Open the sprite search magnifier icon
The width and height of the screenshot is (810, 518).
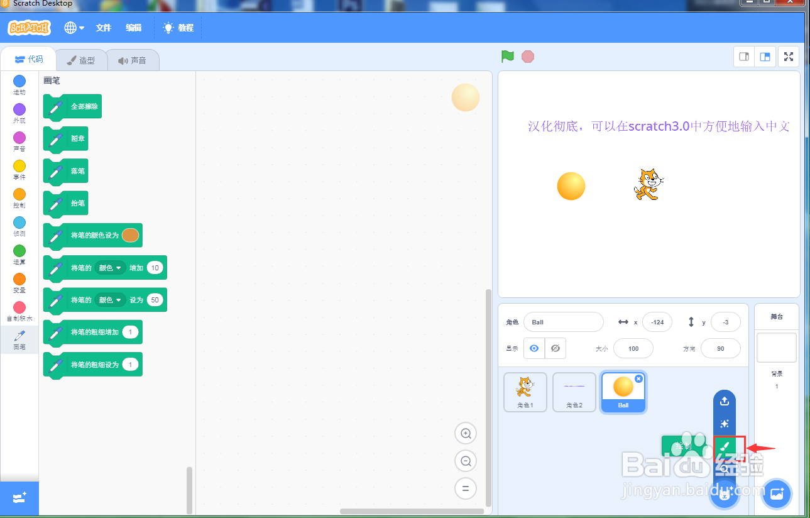pos(724,469)
